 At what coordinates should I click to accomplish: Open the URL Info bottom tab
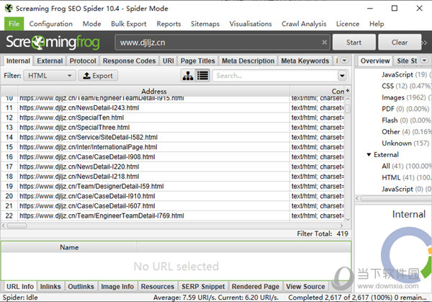20,287
